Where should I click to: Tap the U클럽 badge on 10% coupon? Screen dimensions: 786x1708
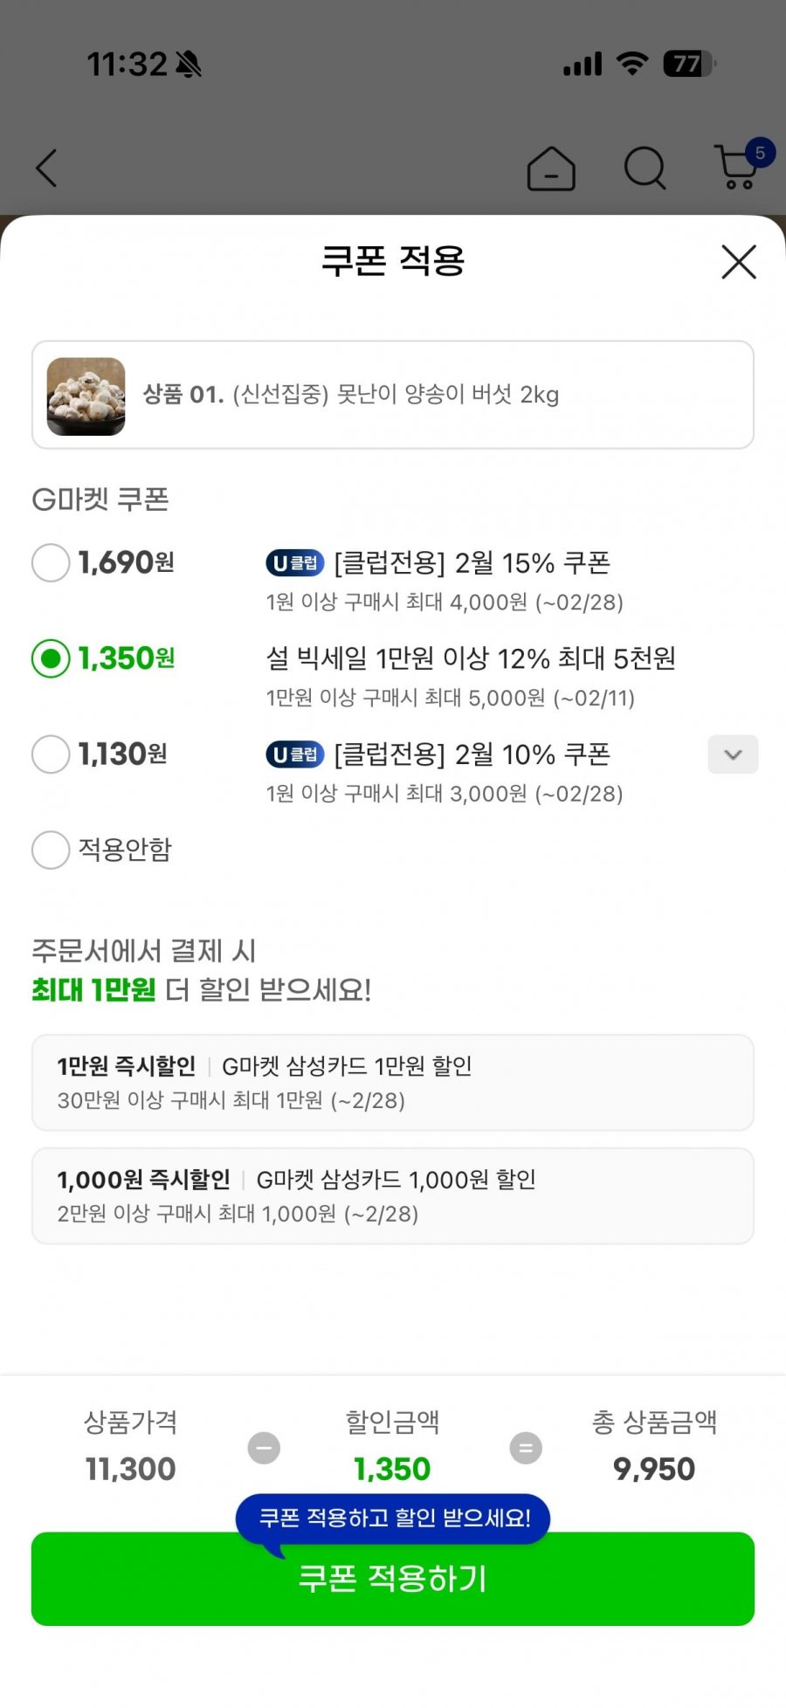point(295,755)
